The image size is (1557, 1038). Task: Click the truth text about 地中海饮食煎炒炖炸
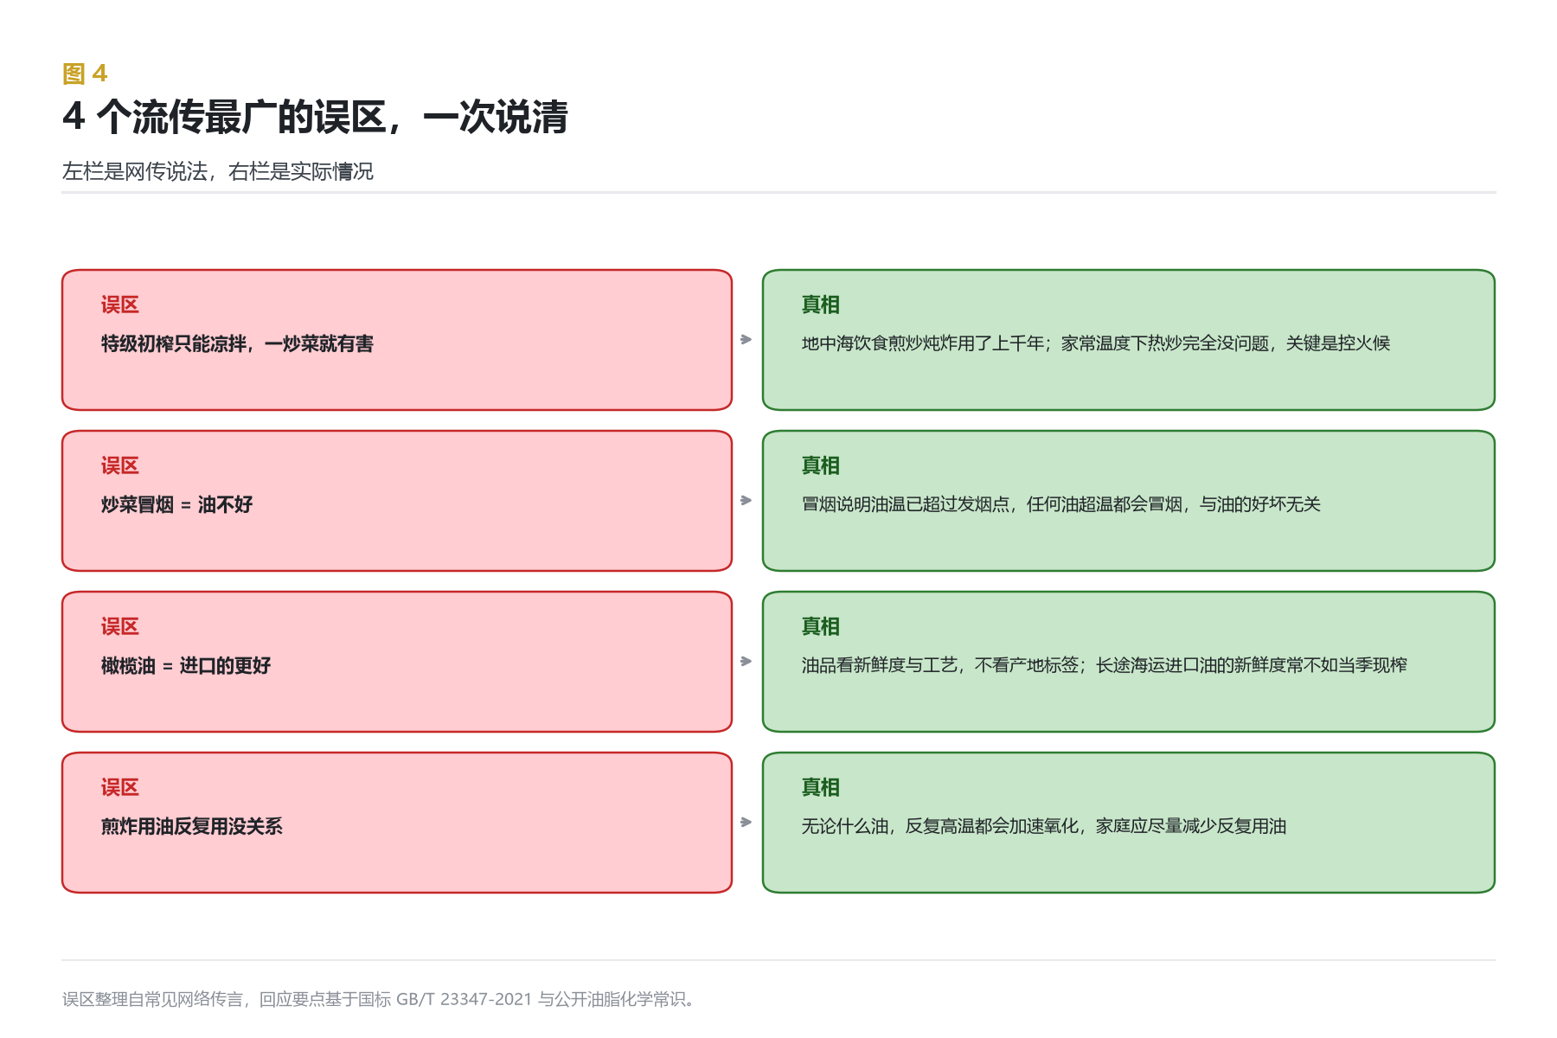1095,343
